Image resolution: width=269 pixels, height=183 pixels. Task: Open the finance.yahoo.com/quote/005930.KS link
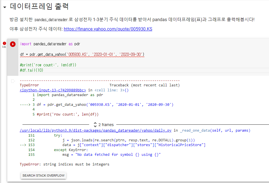(x=108, y=29)
